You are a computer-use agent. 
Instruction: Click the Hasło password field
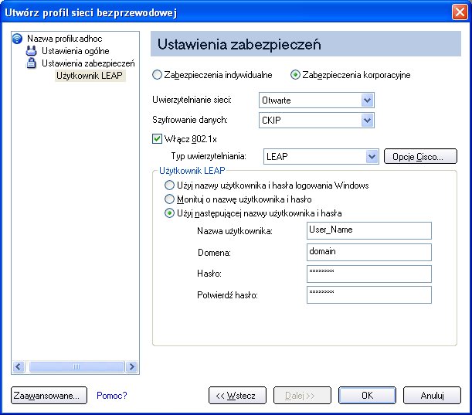(x=369, y=274)
